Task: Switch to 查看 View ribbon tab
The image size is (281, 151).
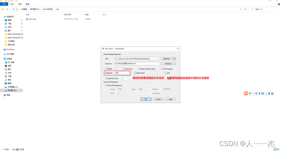Action: point(28,4)
